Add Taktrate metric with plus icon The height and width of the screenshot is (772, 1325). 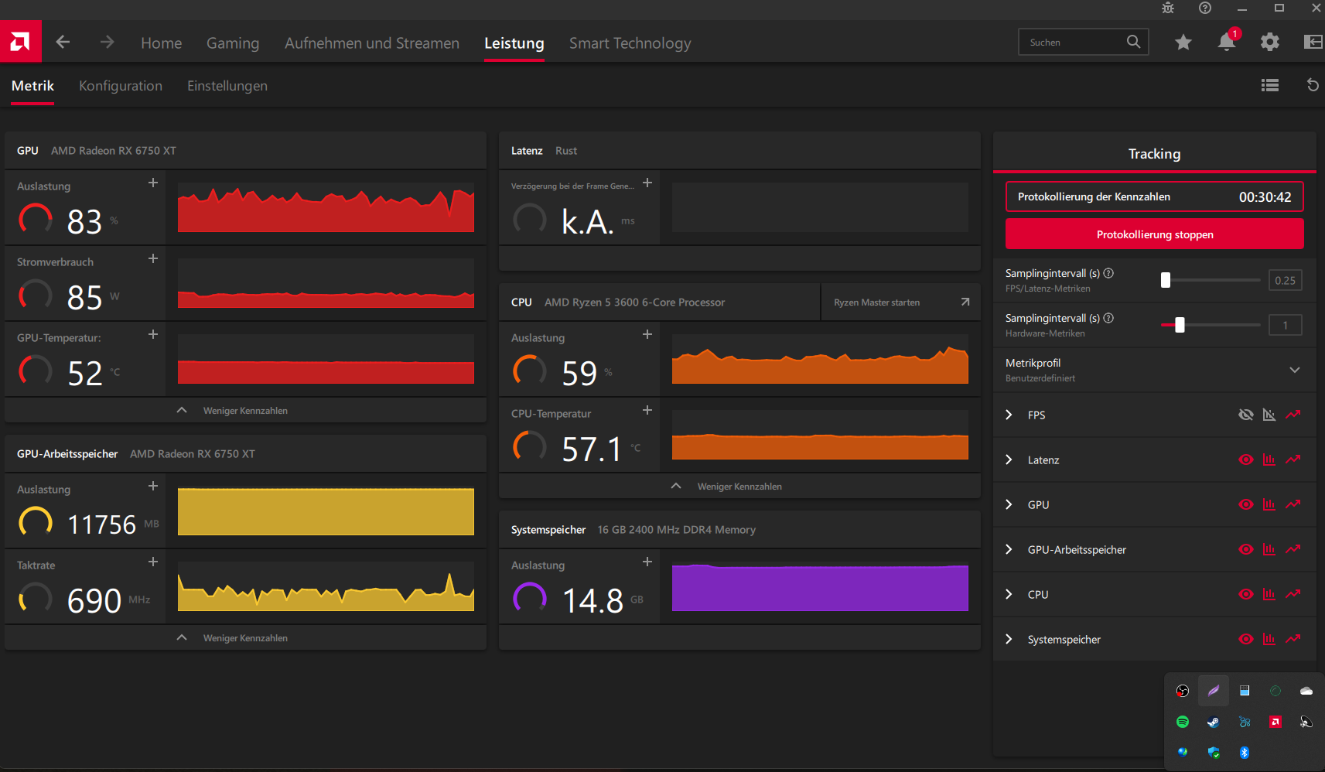(x=153, y=562)
